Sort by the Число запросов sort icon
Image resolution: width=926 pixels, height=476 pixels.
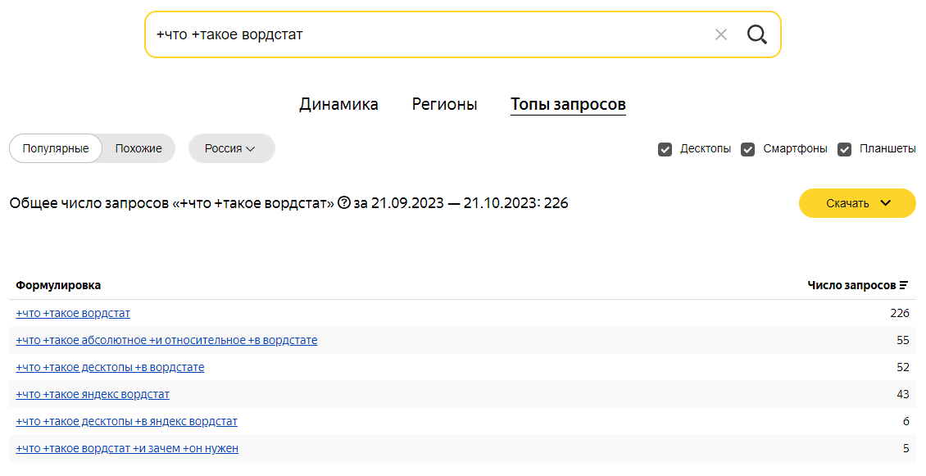[904, 285]
